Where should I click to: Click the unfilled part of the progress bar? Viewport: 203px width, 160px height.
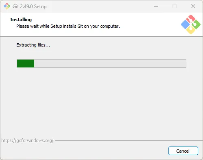[110, 63]
